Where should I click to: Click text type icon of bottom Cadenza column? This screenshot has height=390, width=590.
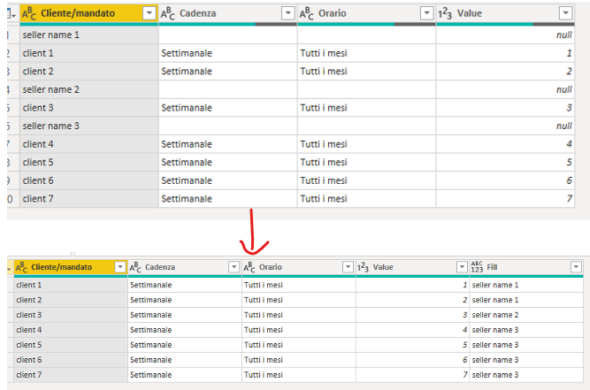[x=135, y=267]
